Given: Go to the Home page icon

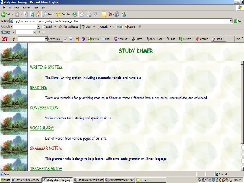Looking at the screenshot, I should [x=38, y=14].
